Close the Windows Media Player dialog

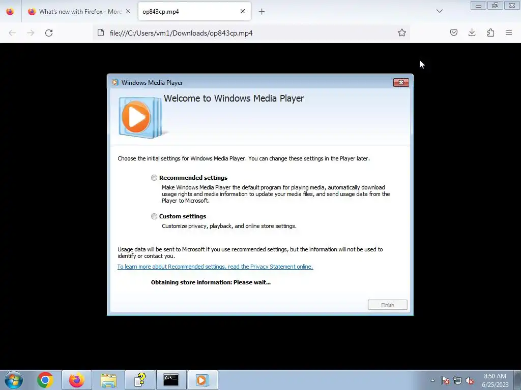tap(401, 83)
